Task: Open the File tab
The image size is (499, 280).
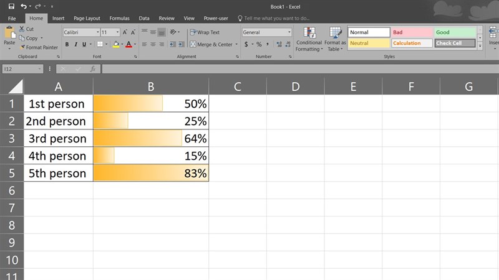Action: (x=12, y=19)
